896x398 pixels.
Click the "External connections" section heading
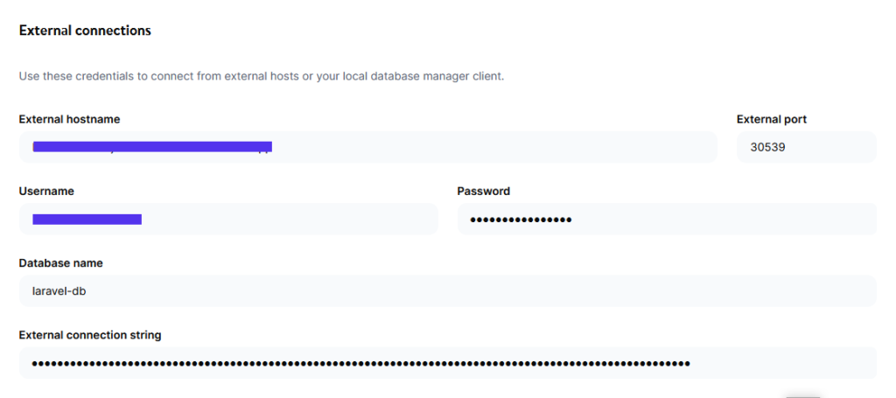click(85, 31)
